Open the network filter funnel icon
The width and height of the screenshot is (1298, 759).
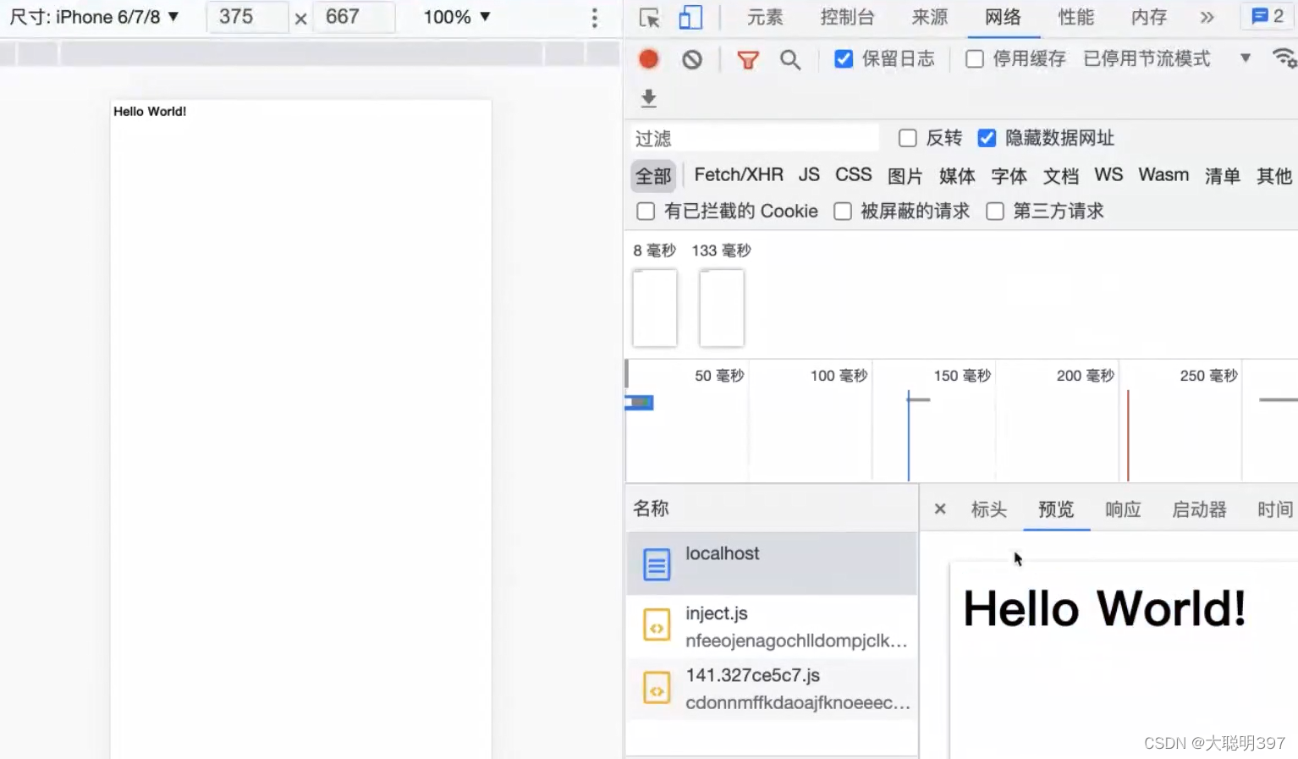[747, 59]
